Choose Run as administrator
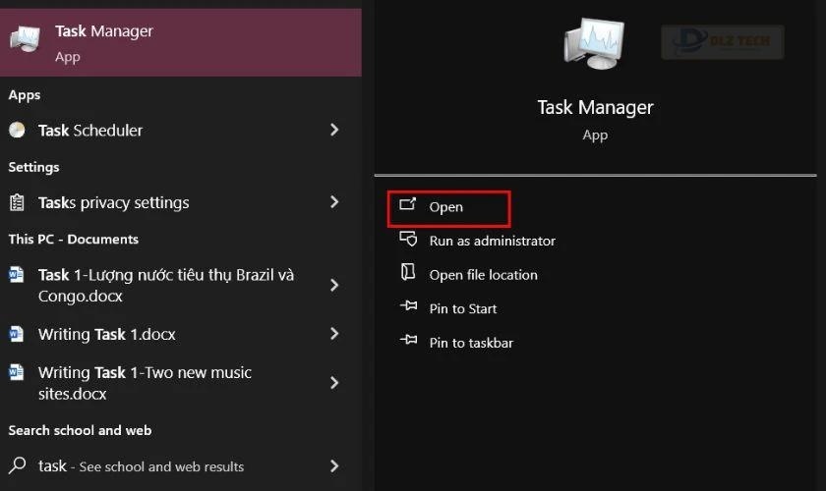 [x=492, y=241]
